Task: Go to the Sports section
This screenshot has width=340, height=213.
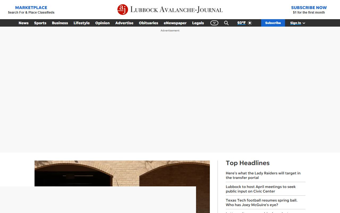Action: coord(40,23)
